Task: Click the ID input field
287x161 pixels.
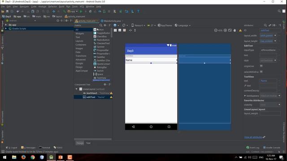Action: (270, 30)
